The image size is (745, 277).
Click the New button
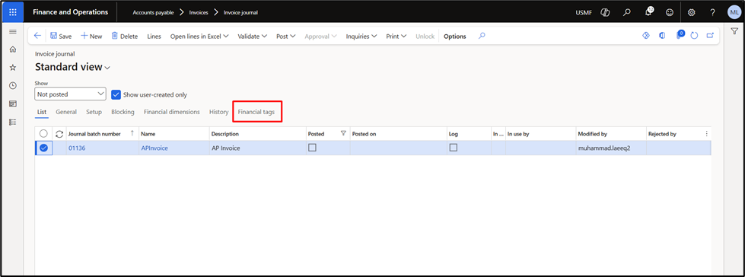point(91,36)
